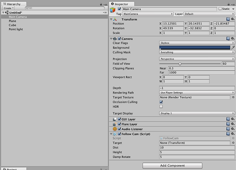Open Flare Layer help icon

(228, 124)
